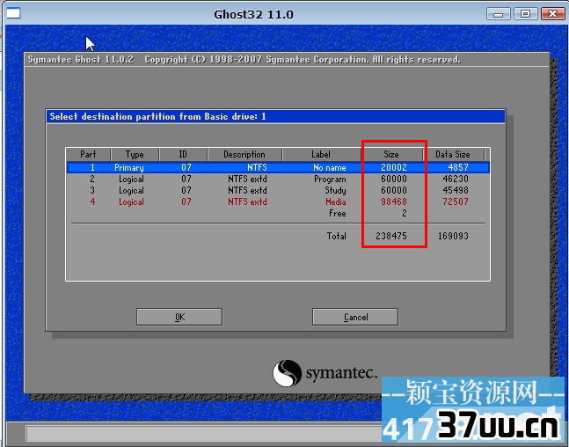Image resolution: width=569 pixels, height=447 pixels.
Task: Close the Ghost32 11.0 window
Action: point(552,14)
